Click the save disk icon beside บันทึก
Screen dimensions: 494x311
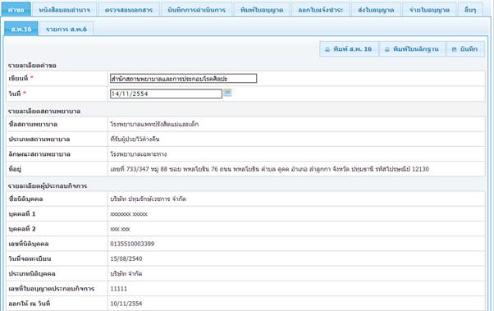coord(454,49)
